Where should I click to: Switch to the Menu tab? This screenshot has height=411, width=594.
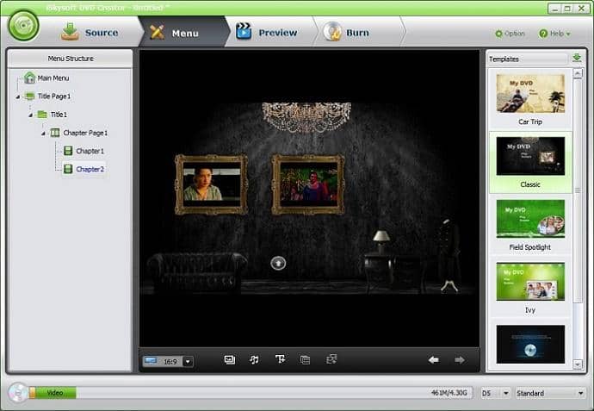(183, 33)
